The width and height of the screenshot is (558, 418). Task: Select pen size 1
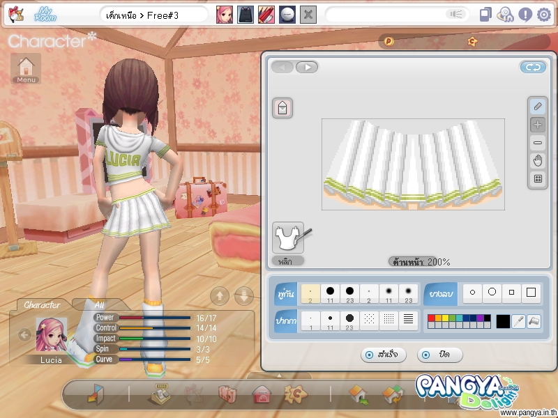(x=310, y=321)
